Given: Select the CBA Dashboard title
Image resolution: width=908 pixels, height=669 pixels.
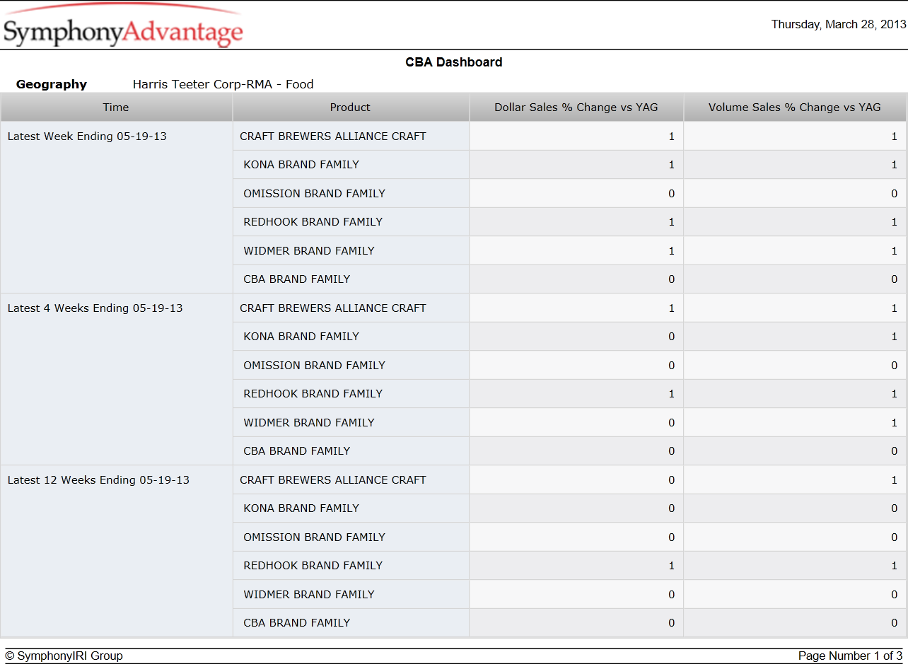Looking at the screenshot, I should pyautogui.click(x=454, y=62).
